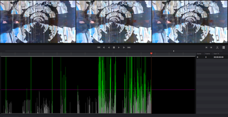
Task: Stop playback with the square button
Action: click(114, 47)
